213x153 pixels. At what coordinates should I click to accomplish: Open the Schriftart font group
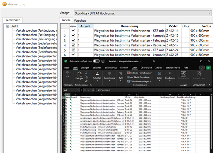point(97,77)
